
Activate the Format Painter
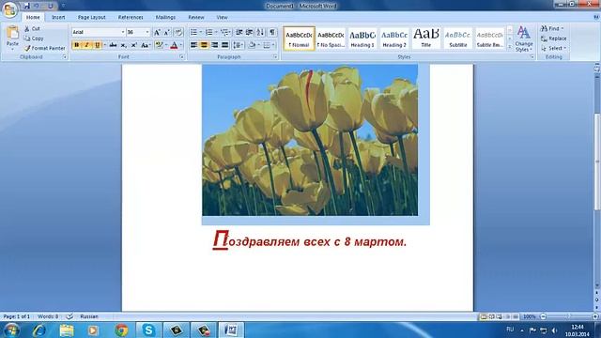[44, 48]
